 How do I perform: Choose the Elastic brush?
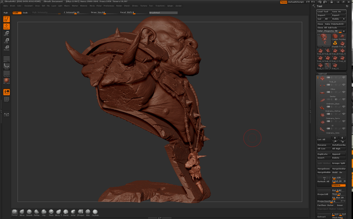66,212
